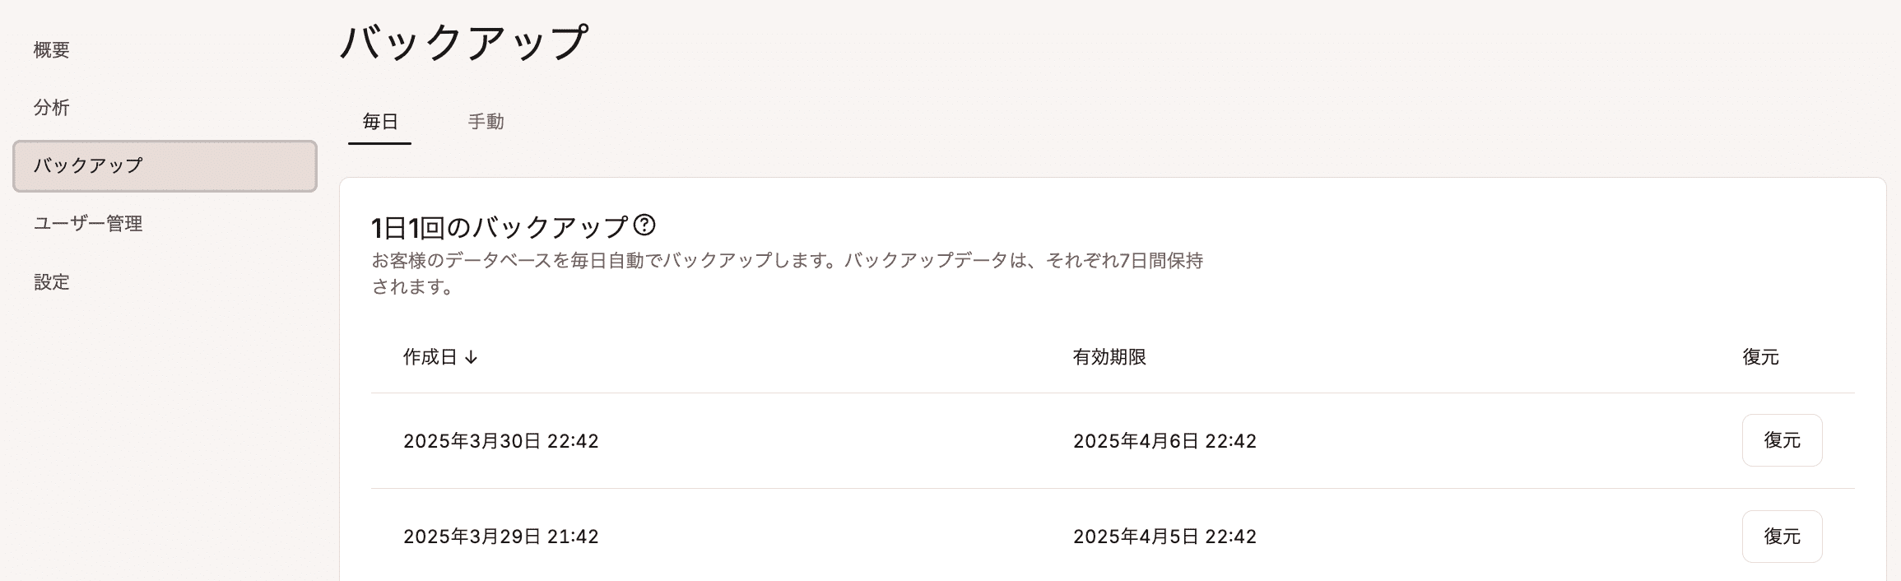Click the 有効期限 column header
The image size is (1901, 581).
[x=1109, y=357]
